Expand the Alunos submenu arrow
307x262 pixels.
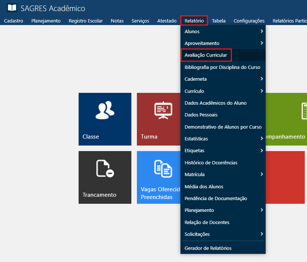click(x=261, y=31)
